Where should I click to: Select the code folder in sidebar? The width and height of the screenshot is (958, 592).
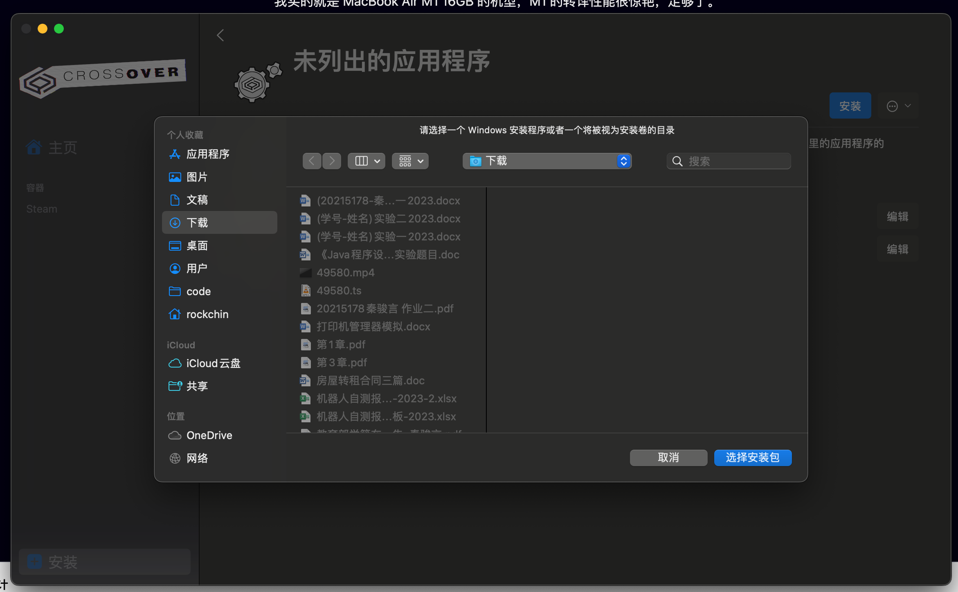pos(198,292)
